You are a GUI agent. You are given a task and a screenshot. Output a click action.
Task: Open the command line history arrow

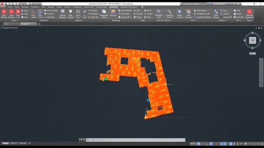tap(184, 140)
